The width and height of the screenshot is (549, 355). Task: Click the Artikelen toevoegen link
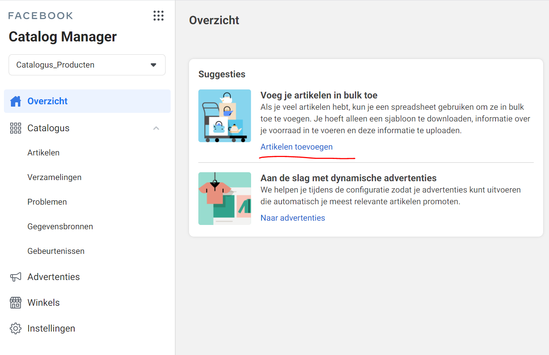click(296, 147)
